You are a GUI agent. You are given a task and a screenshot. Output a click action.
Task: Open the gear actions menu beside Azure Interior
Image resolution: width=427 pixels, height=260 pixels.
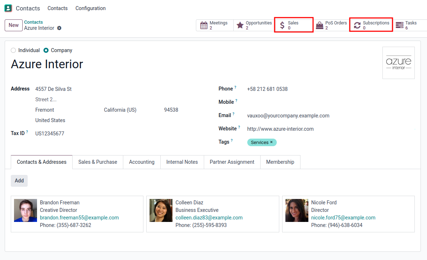pos(59,28)
